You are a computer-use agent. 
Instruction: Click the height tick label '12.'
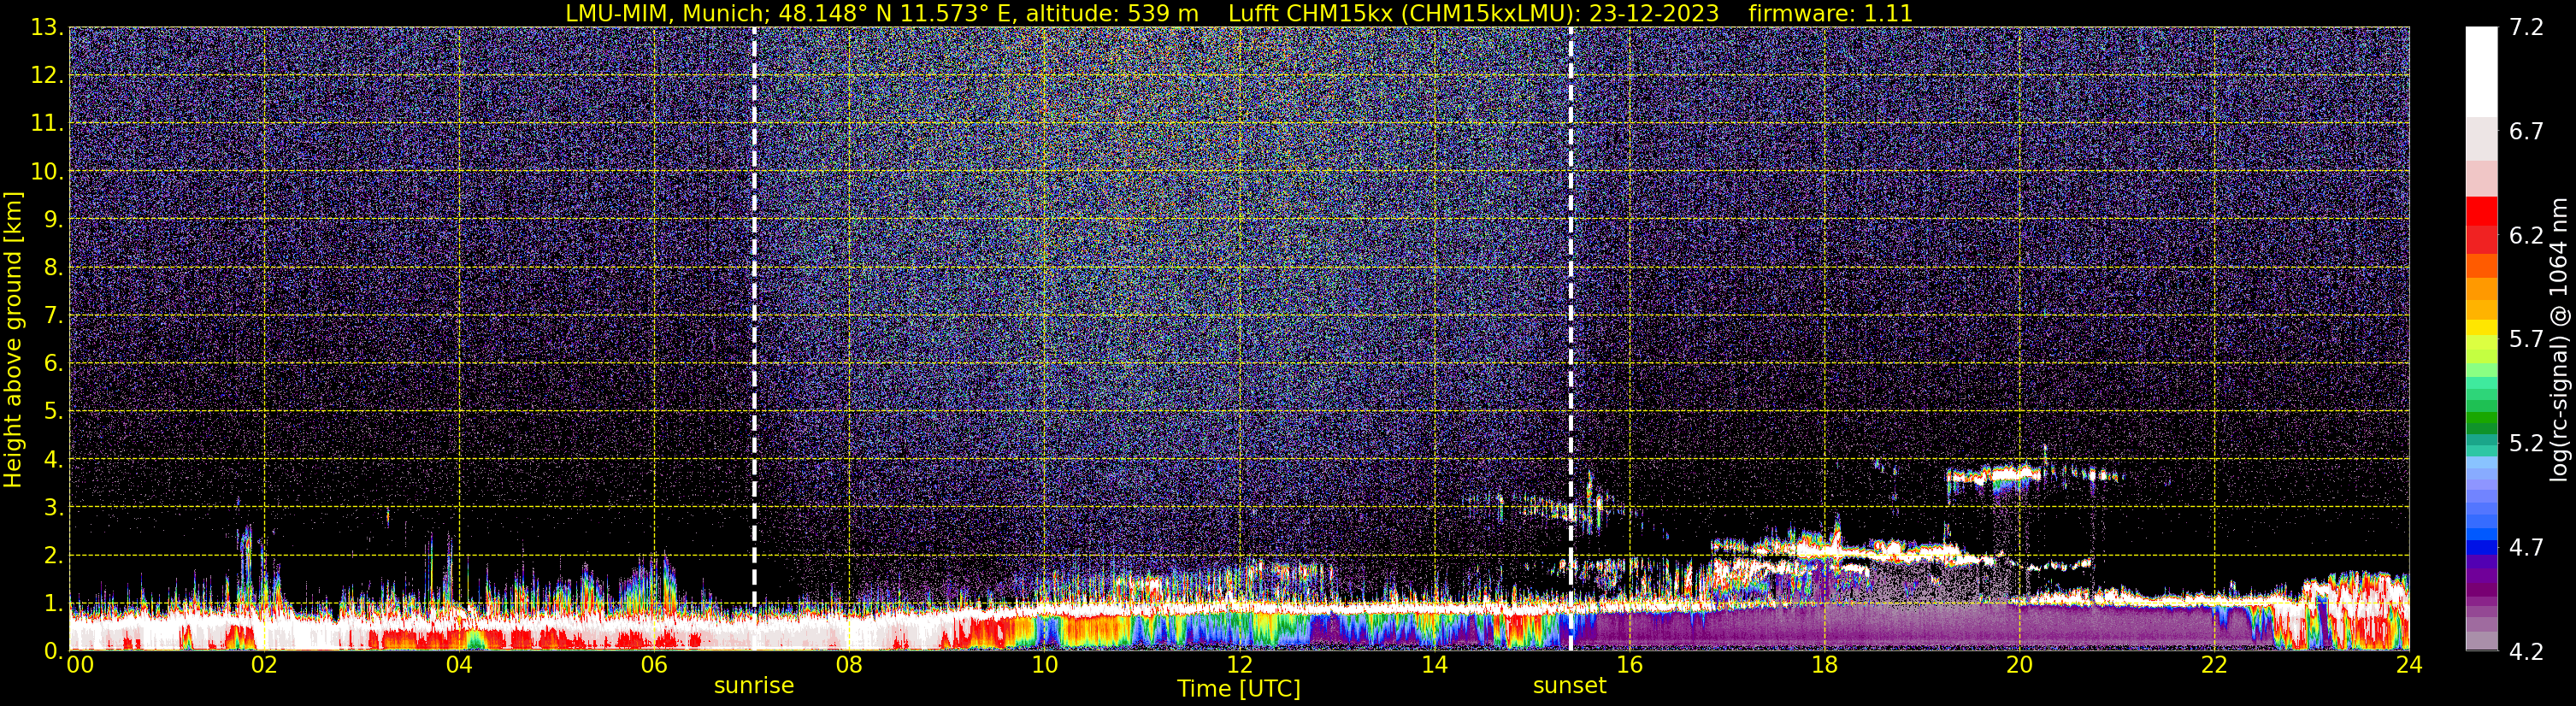47,76
